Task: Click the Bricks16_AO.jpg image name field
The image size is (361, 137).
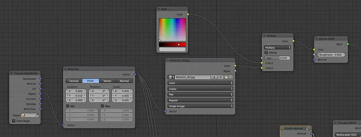Action: click(193, 77)
